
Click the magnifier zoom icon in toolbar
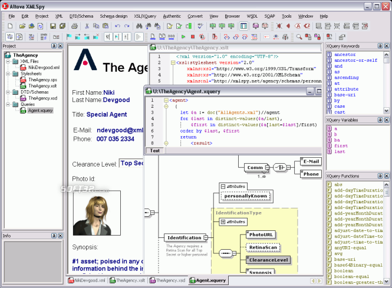[x=299, y=37]
